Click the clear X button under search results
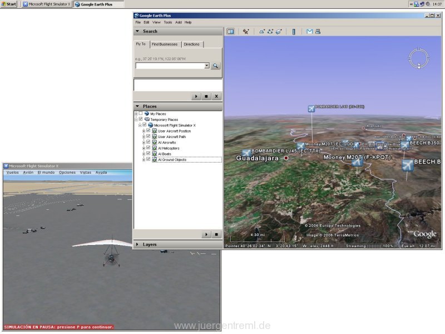Image resolution: width=445 pixels, height=334 pixels. pos(216,96)
